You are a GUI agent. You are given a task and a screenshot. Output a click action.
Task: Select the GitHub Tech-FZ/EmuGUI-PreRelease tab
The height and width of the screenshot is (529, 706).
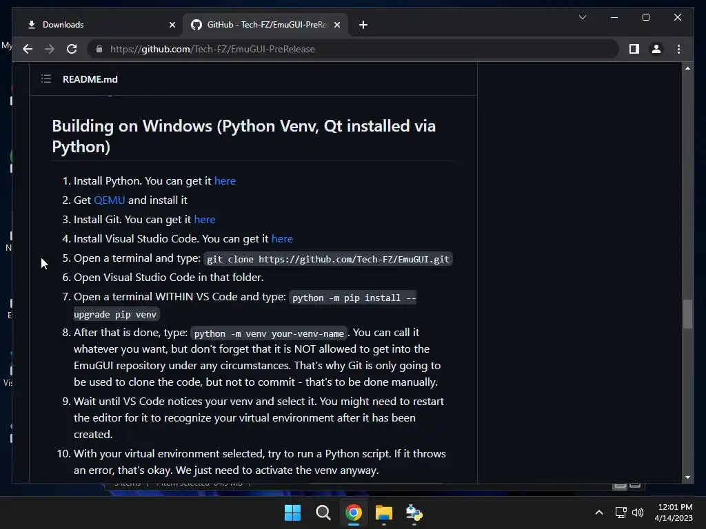tap(265, 25)
